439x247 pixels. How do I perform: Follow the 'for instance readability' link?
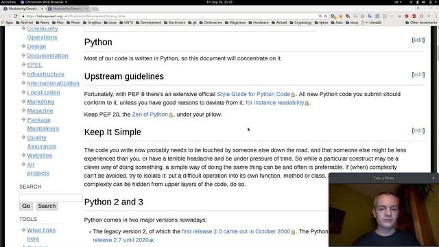(274, 102)
